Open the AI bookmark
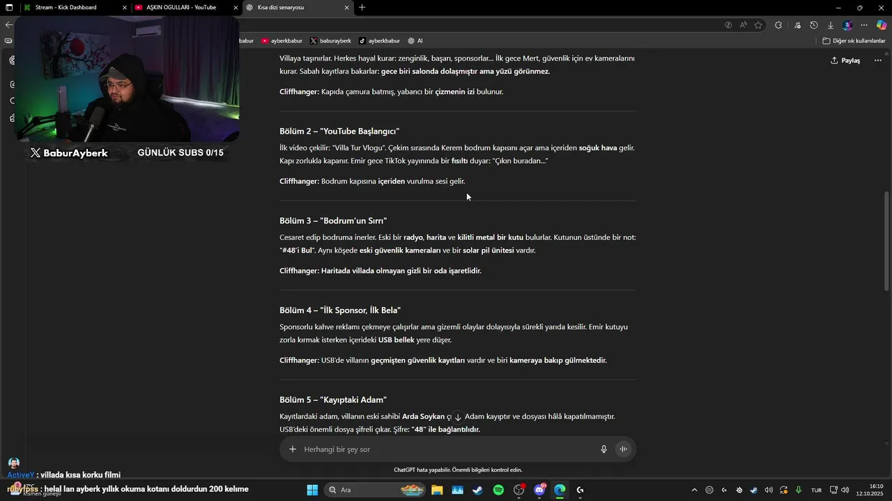Image resolution: width=892 pixels, height=501 pixels. 415,41
